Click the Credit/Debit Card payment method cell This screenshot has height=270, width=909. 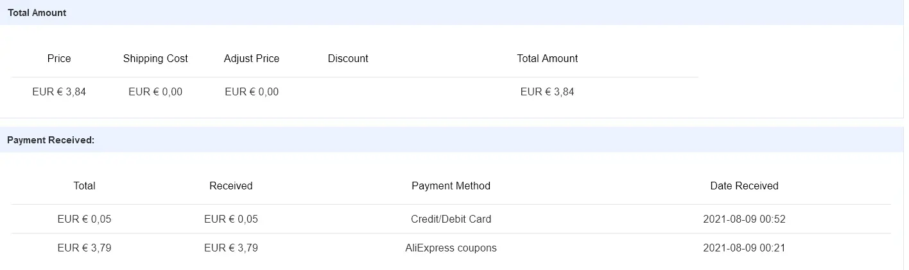451,219
